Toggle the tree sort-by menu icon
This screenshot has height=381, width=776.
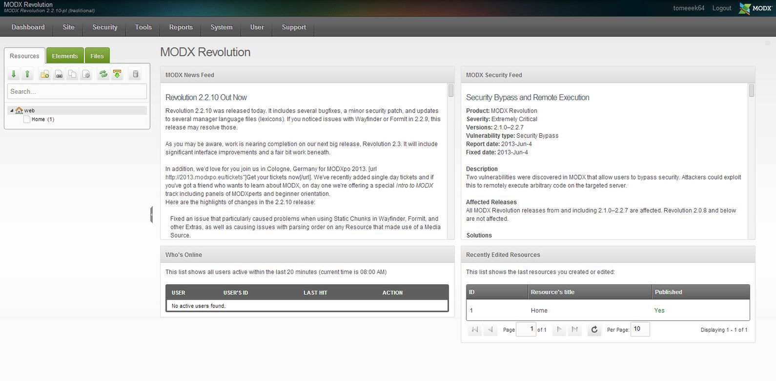(x=117, y=74)
